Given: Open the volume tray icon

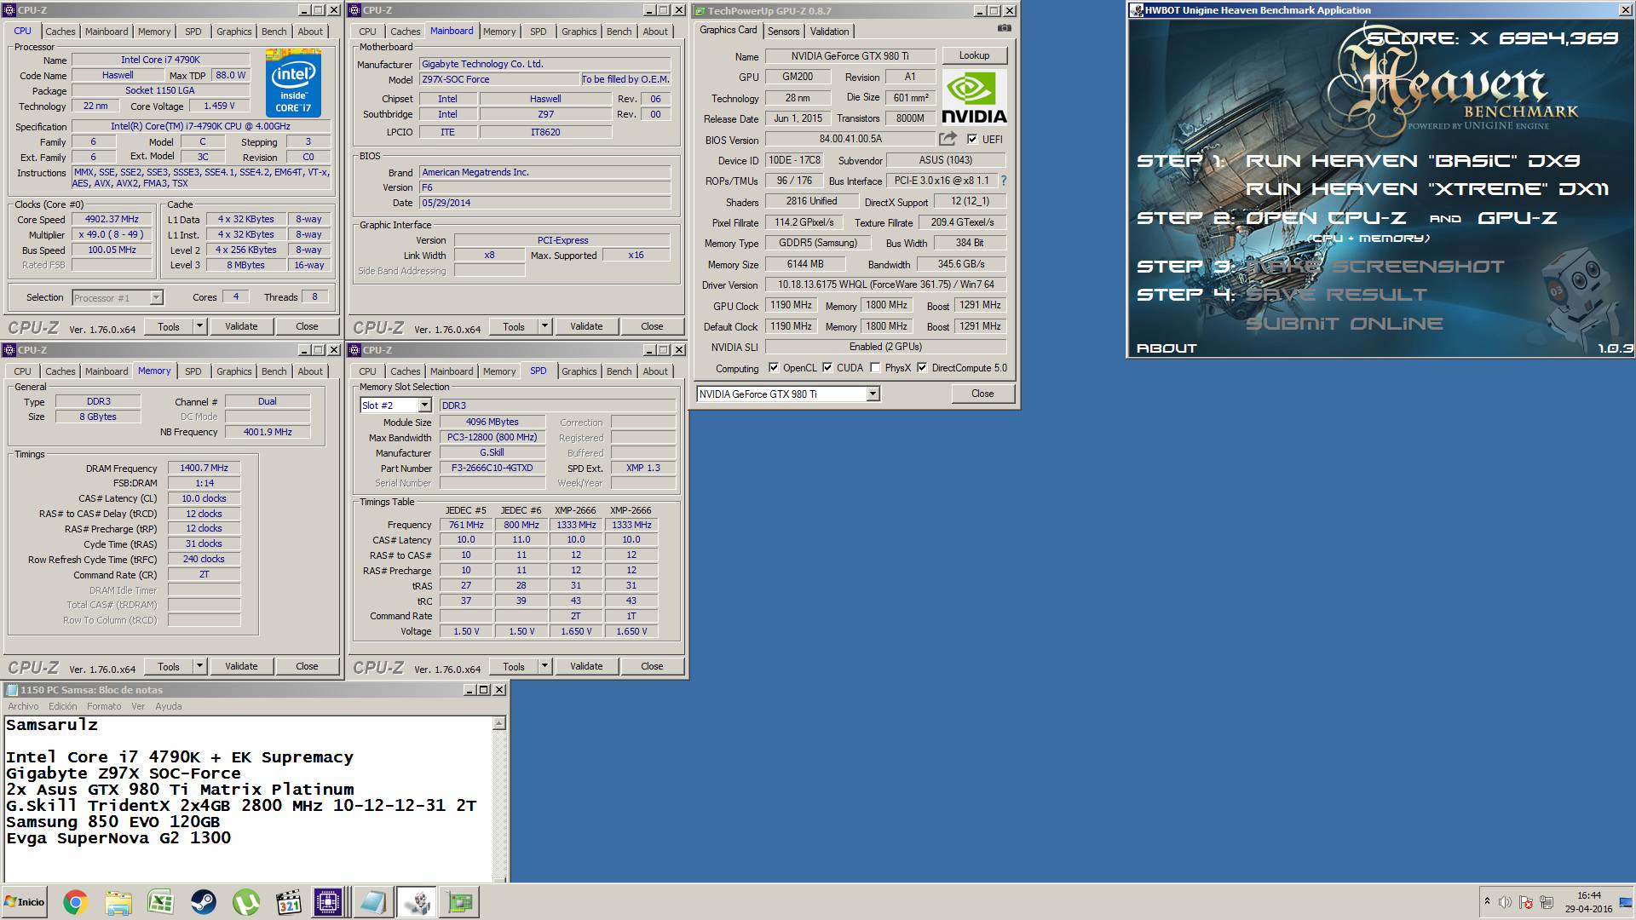Looking at the screenshot, I should pos(1505,902).
